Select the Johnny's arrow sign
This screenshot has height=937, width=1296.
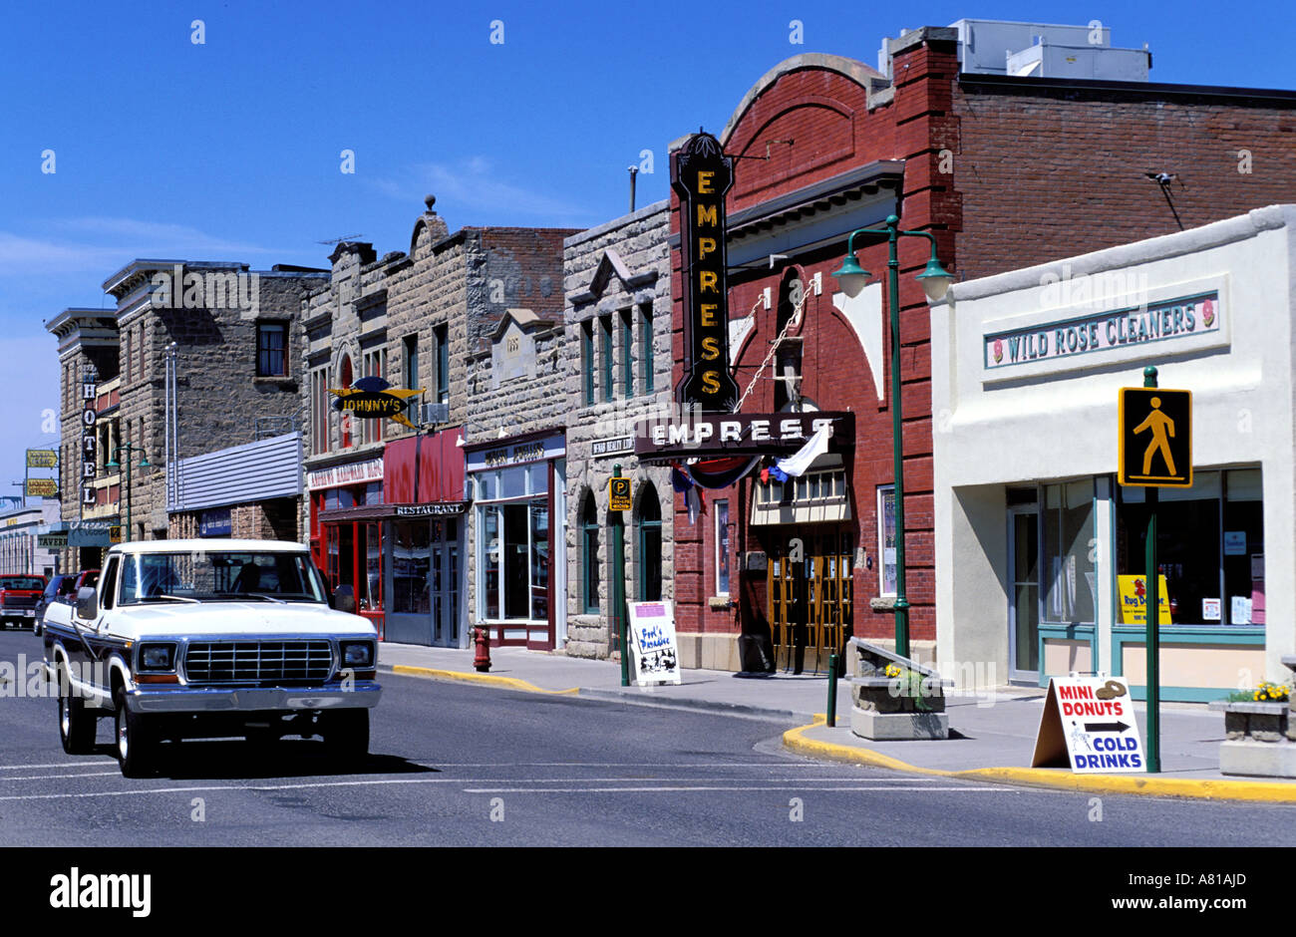377,403
